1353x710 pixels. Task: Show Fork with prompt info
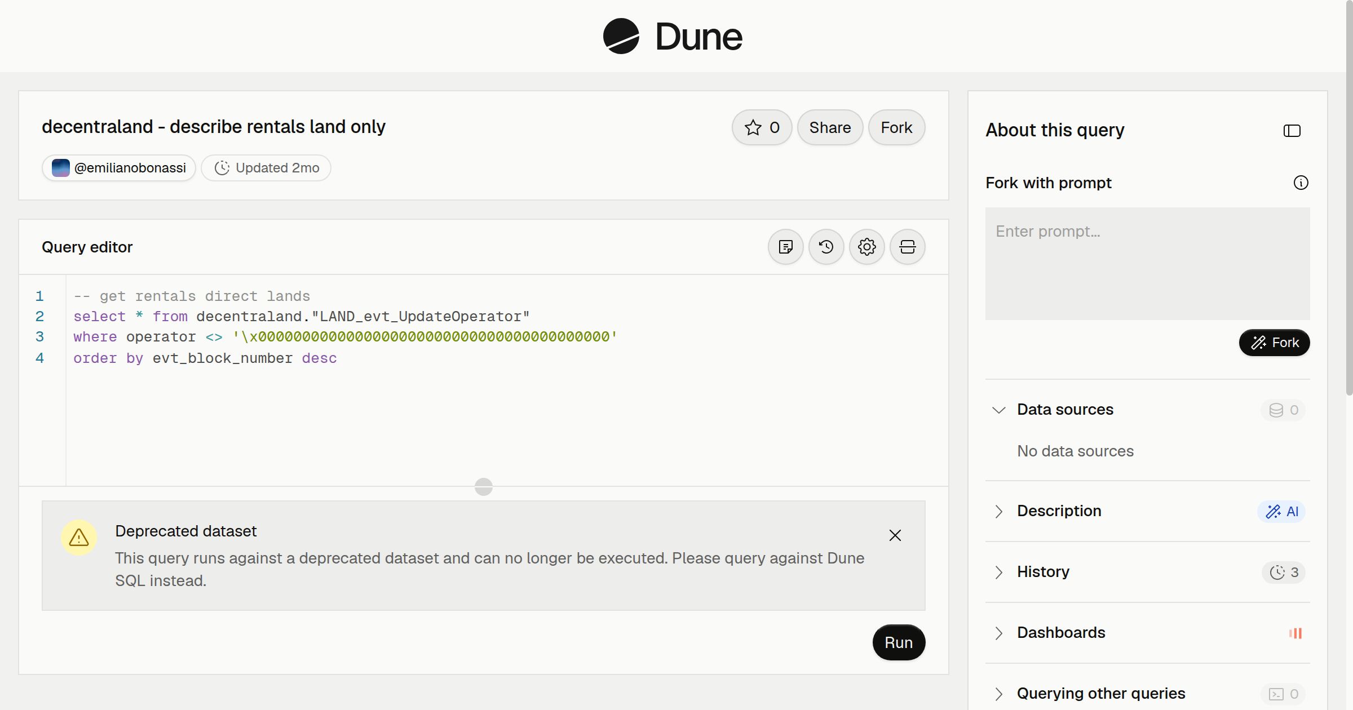[1301, 183]
